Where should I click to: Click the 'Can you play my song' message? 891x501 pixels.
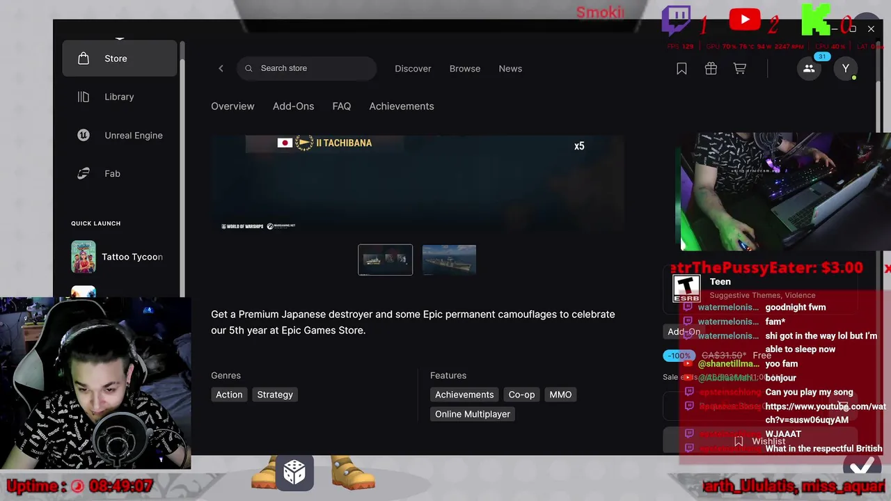(809, 392)
